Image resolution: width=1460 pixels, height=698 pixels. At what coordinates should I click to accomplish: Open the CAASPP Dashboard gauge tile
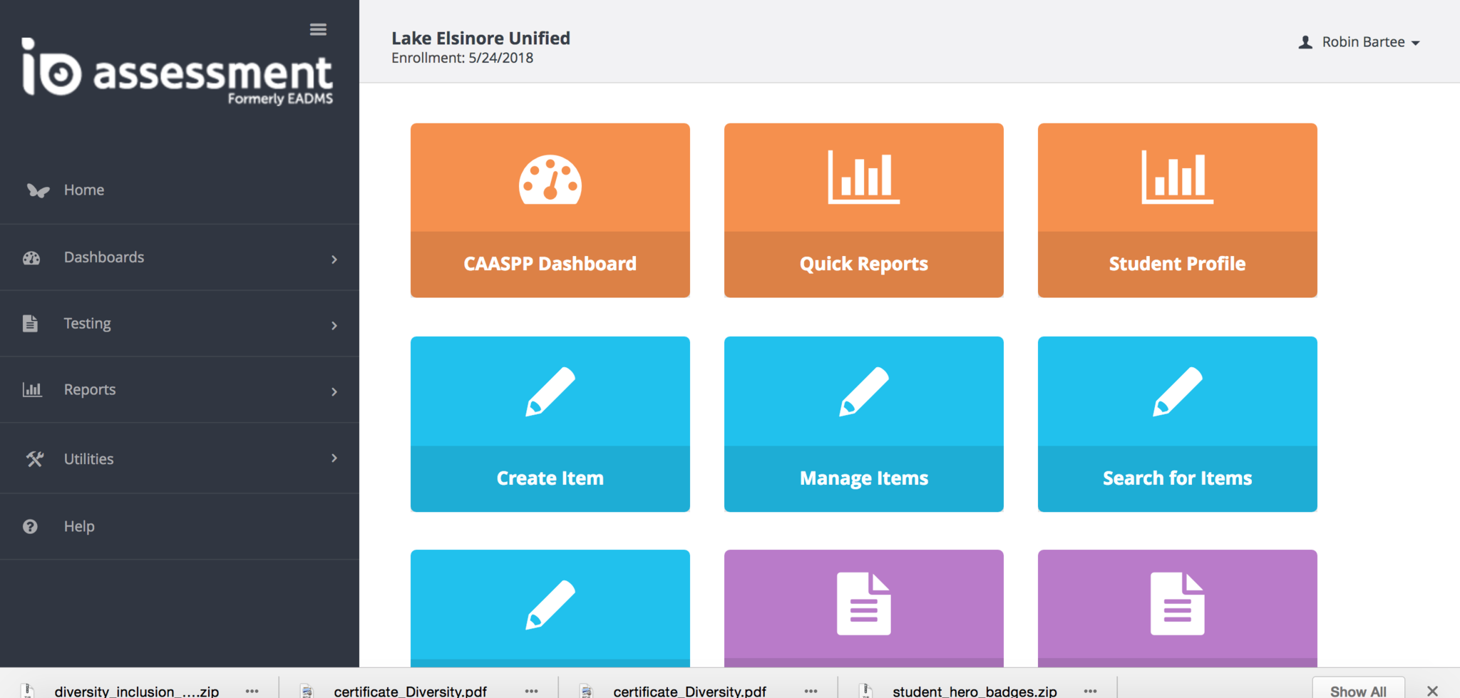coord(550,210)
